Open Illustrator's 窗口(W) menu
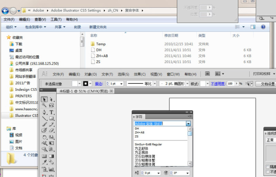Image resolution: width=276 pixels, height=177 pixels. [173, 74]
